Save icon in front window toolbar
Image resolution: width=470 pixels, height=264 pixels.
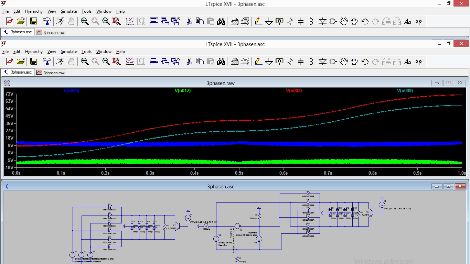[34, 62]
